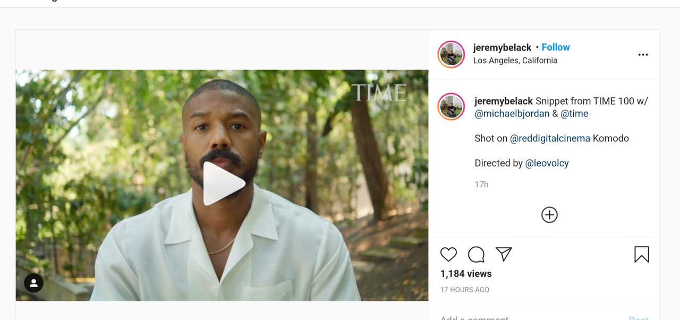Viewport: 680px width, 320px height.
Task: Like the post with the heart icon
Action: (x=448, y=255)
